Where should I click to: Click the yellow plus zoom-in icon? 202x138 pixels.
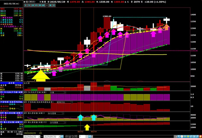pos(188,137)
